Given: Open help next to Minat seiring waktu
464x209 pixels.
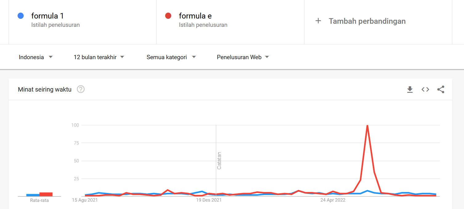Looking at the screenshot, I should 81,89.
